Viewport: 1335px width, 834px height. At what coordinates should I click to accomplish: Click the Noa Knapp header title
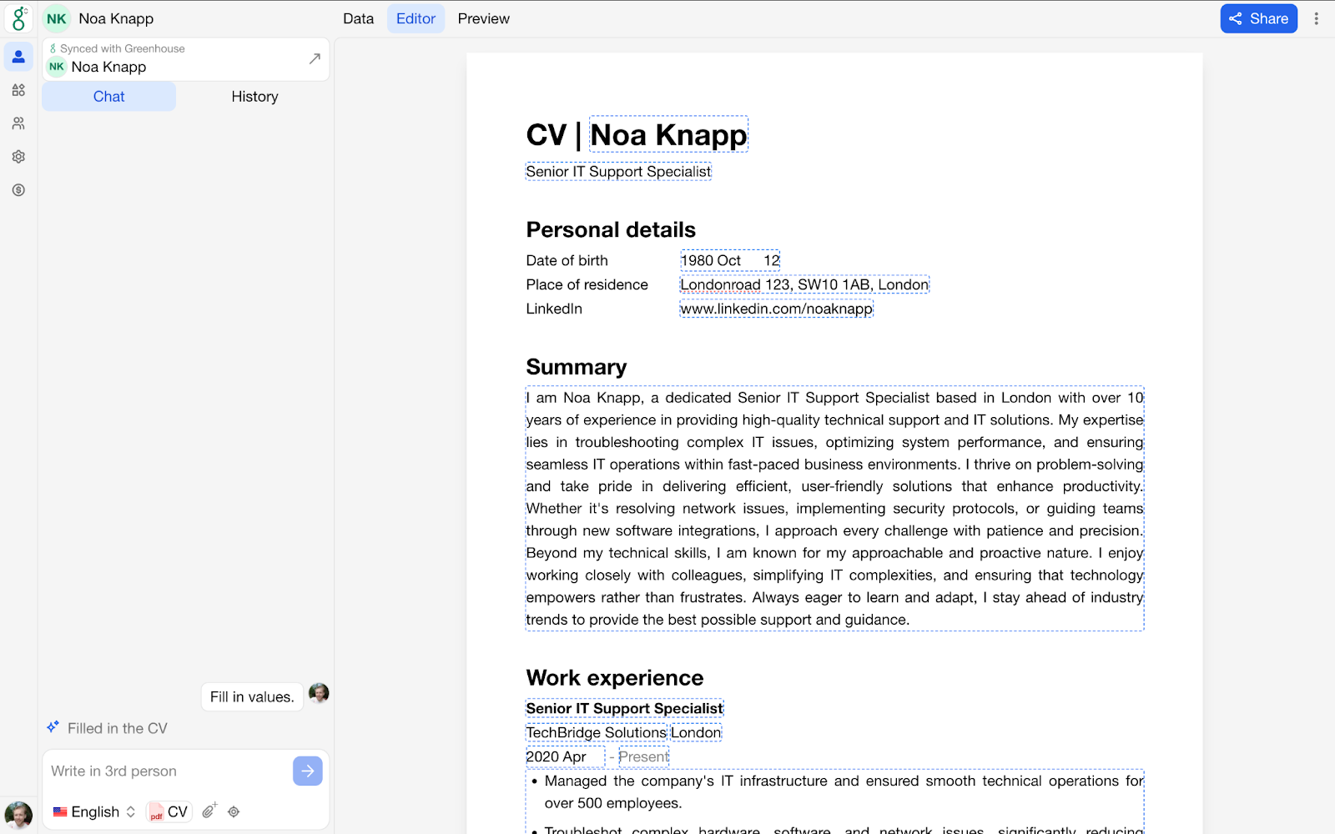tap(116, 18)
